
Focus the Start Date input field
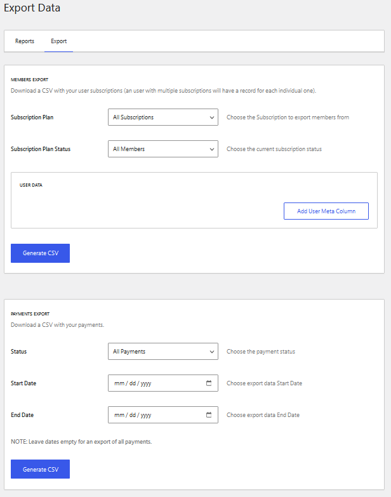163,383
